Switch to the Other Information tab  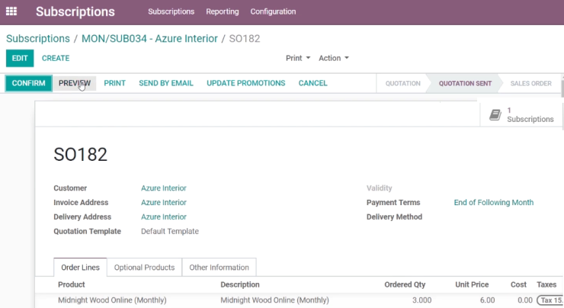pyautogui.click(x=219, y=268)
